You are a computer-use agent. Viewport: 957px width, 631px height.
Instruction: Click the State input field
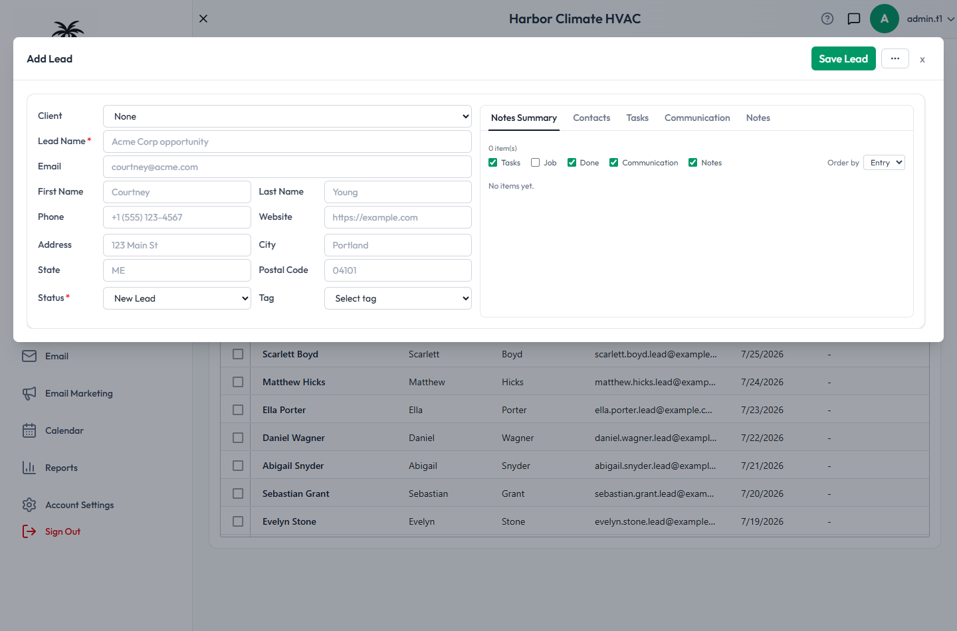pos(177,270)
